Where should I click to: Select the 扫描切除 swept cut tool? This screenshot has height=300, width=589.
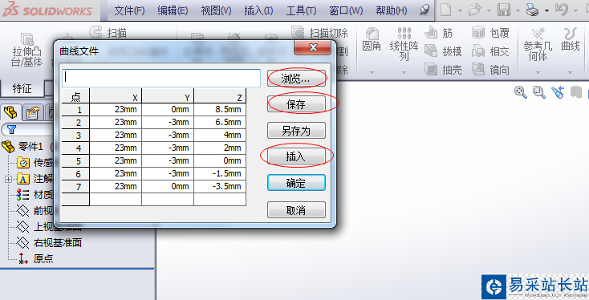[320, 33]
